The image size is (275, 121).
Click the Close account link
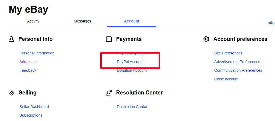click(x=226, y=79)
